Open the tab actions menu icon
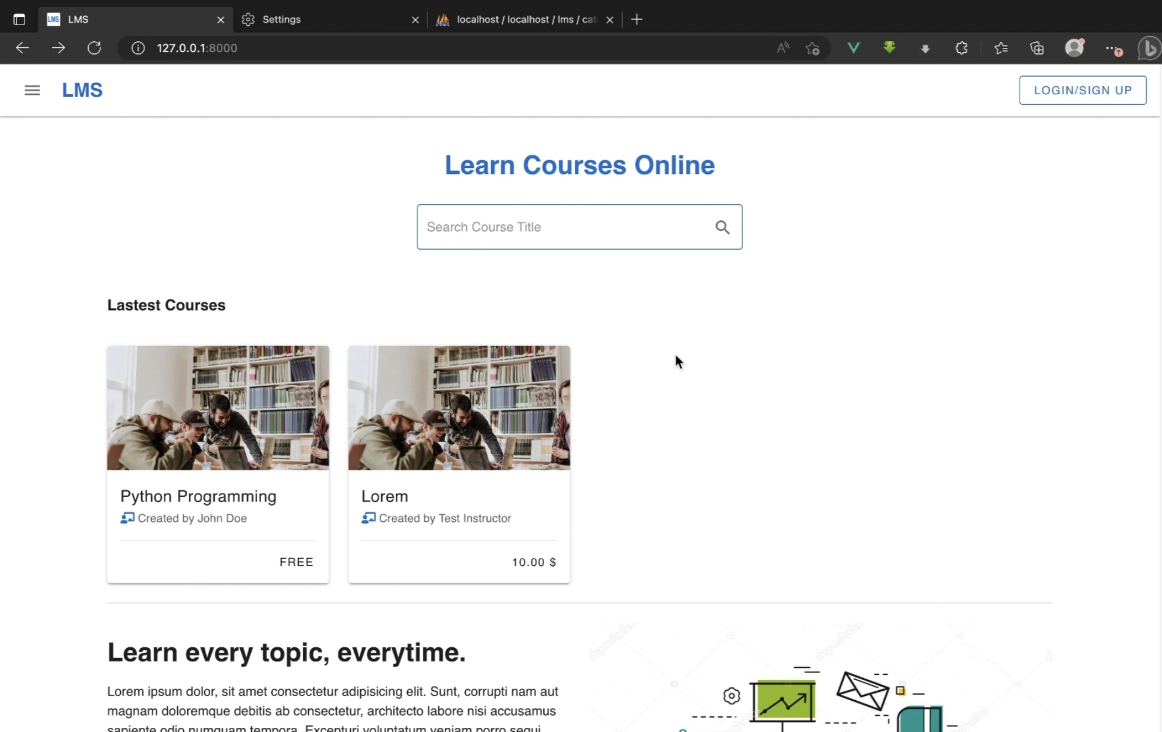This screenshot has width=1162, height=732. (19, 19)
